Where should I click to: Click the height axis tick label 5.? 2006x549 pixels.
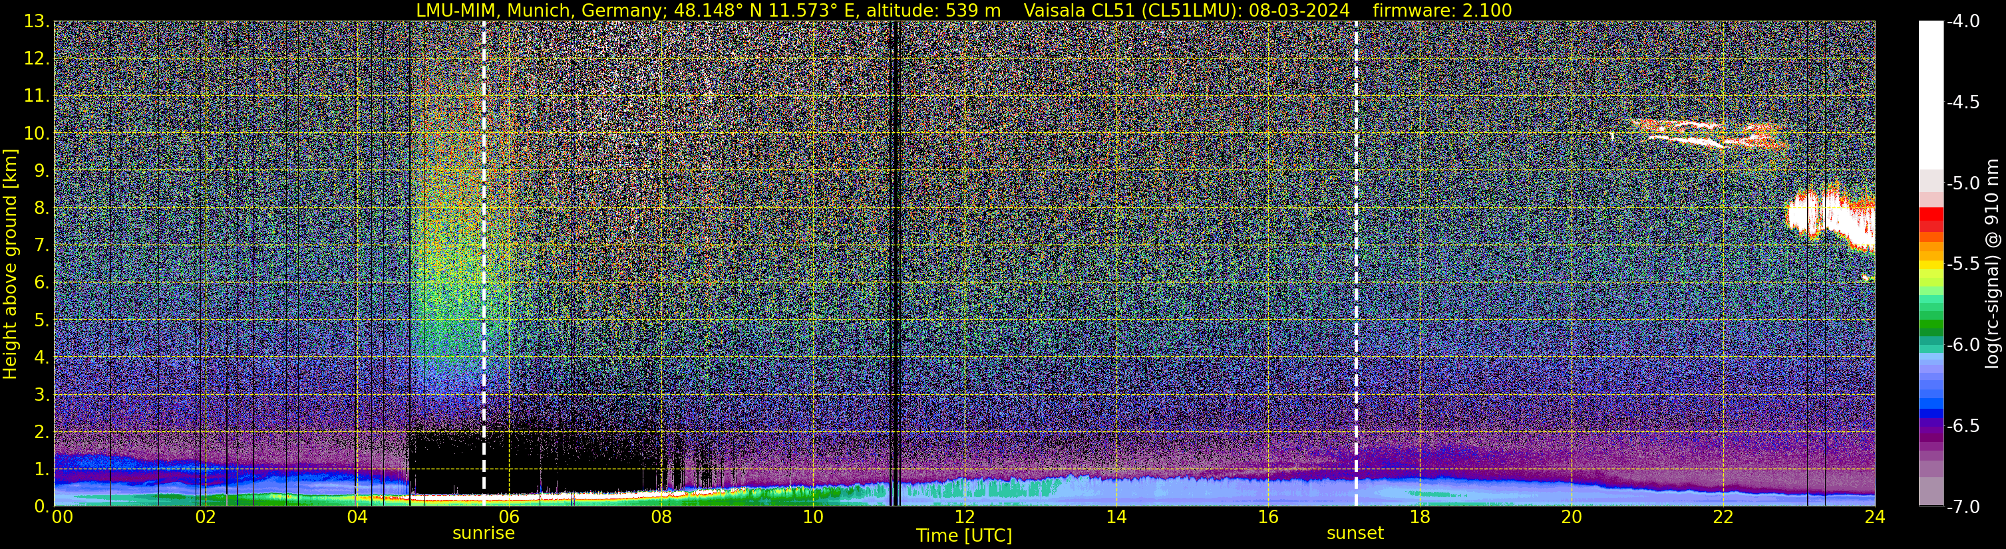(x=41, y=320)
